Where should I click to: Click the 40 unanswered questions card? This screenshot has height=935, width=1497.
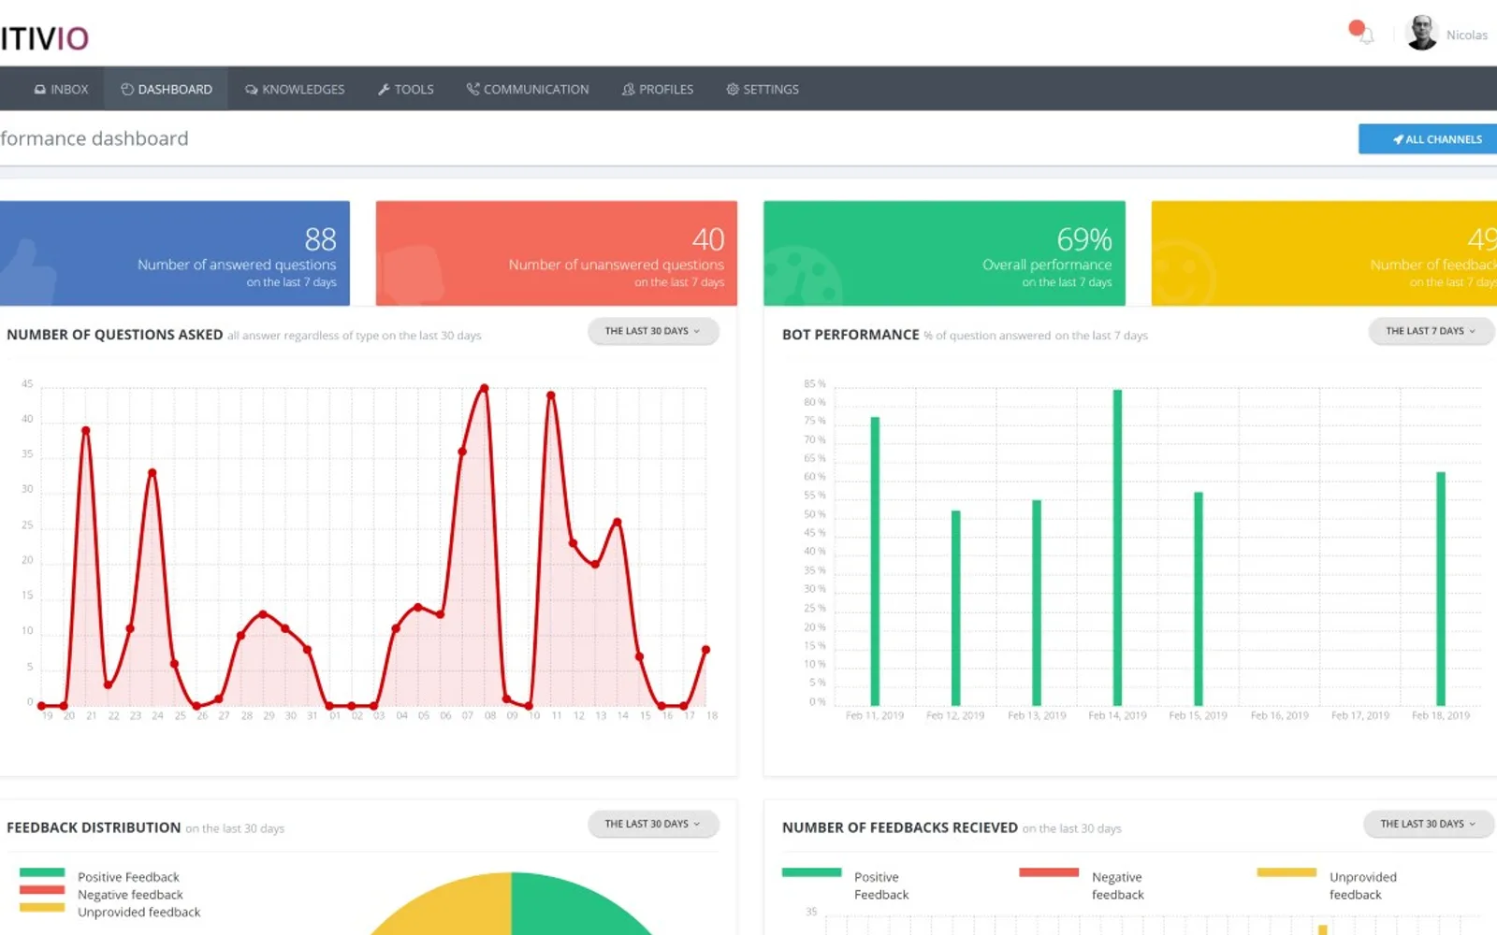[x=556, y=253]
